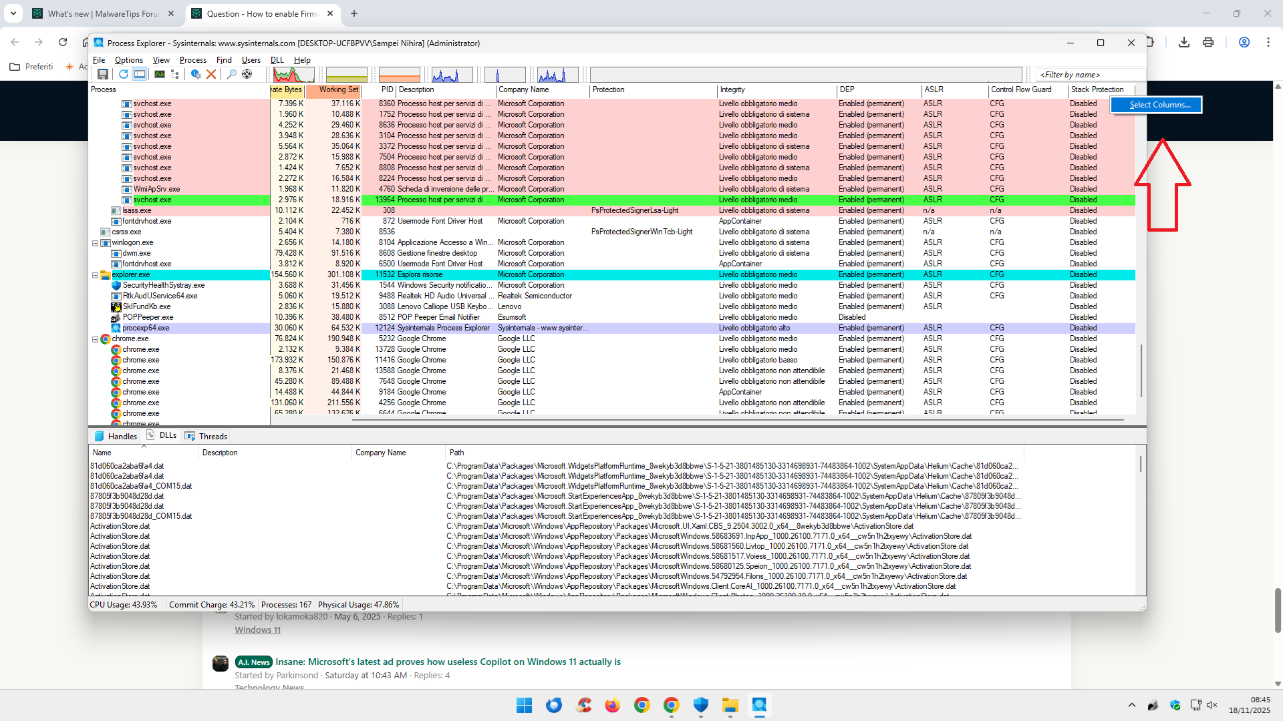The width and height of the screenshot is (1283, 721).
Task: Collapse the parent chrome.exe tree node
Action: (95, 339)
